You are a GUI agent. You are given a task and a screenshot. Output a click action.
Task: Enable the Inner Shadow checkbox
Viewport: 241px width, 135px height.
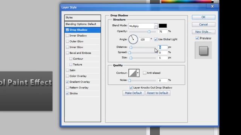click(67, 36)
